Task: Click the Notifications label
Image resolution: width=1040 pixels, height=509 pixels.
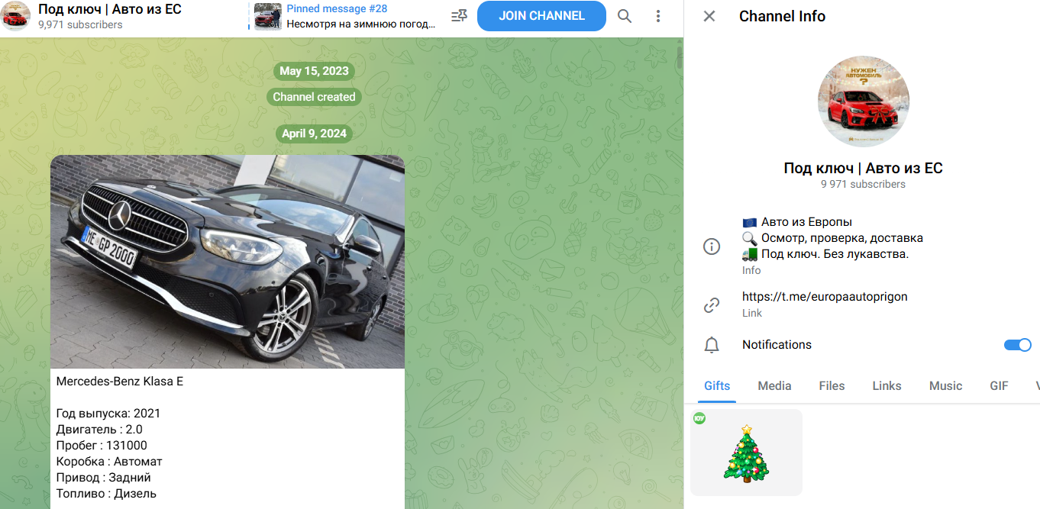Action: [x=777, y=345]
